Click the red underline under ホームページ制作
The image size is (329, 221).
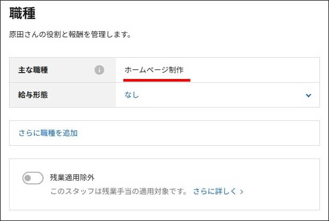point(157,80)
